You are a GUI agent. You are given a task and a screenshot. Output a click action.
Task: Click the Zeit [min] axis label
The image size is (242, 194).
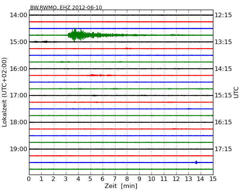121,186
